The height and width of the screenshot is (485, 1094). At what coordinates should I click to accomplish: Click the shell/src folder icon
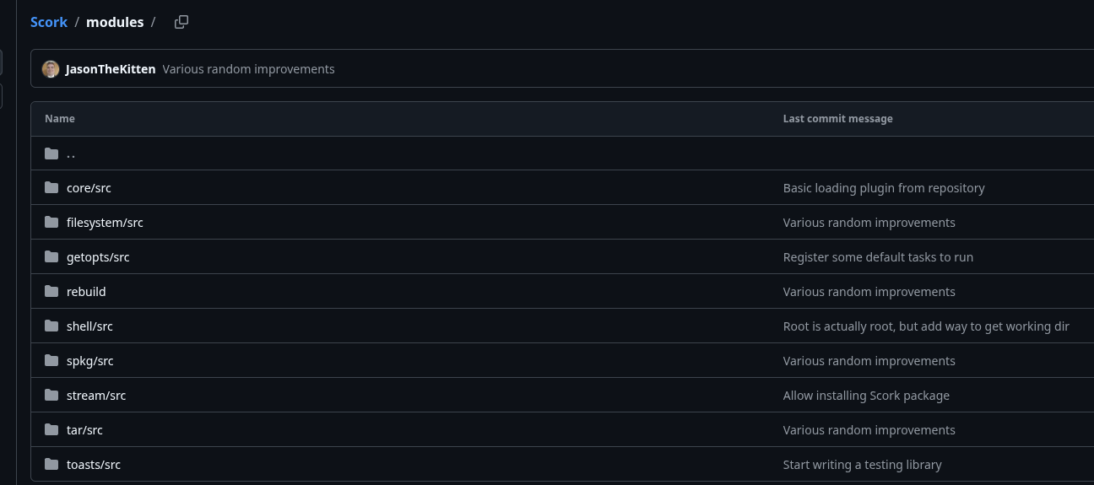[x=51, y=326]
